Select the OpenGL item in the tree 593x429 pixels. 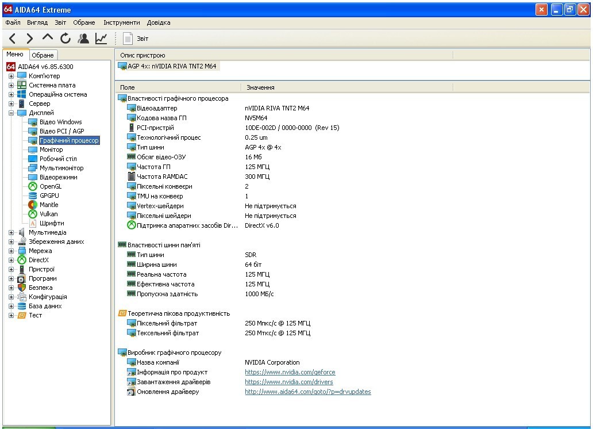point(50,186)
